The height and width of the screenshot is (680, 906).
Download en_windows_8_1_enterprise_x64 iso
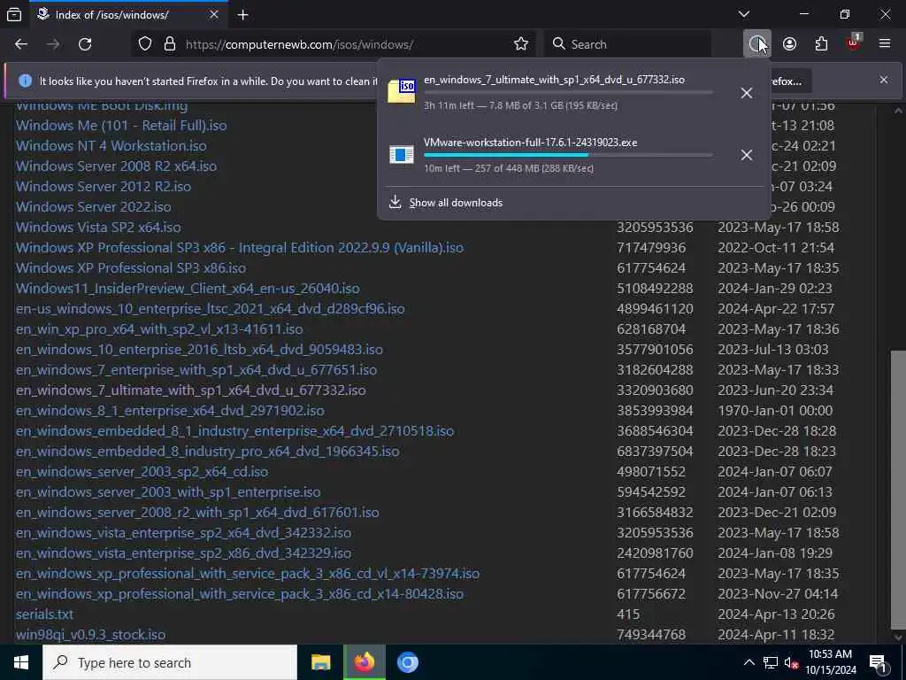pyautogui.click(x=170, y=411)
